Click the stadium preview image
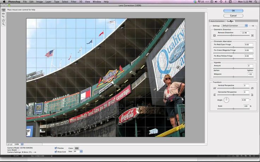The height and width of the screenshot is (162, 260). click(x=106, y=77)
